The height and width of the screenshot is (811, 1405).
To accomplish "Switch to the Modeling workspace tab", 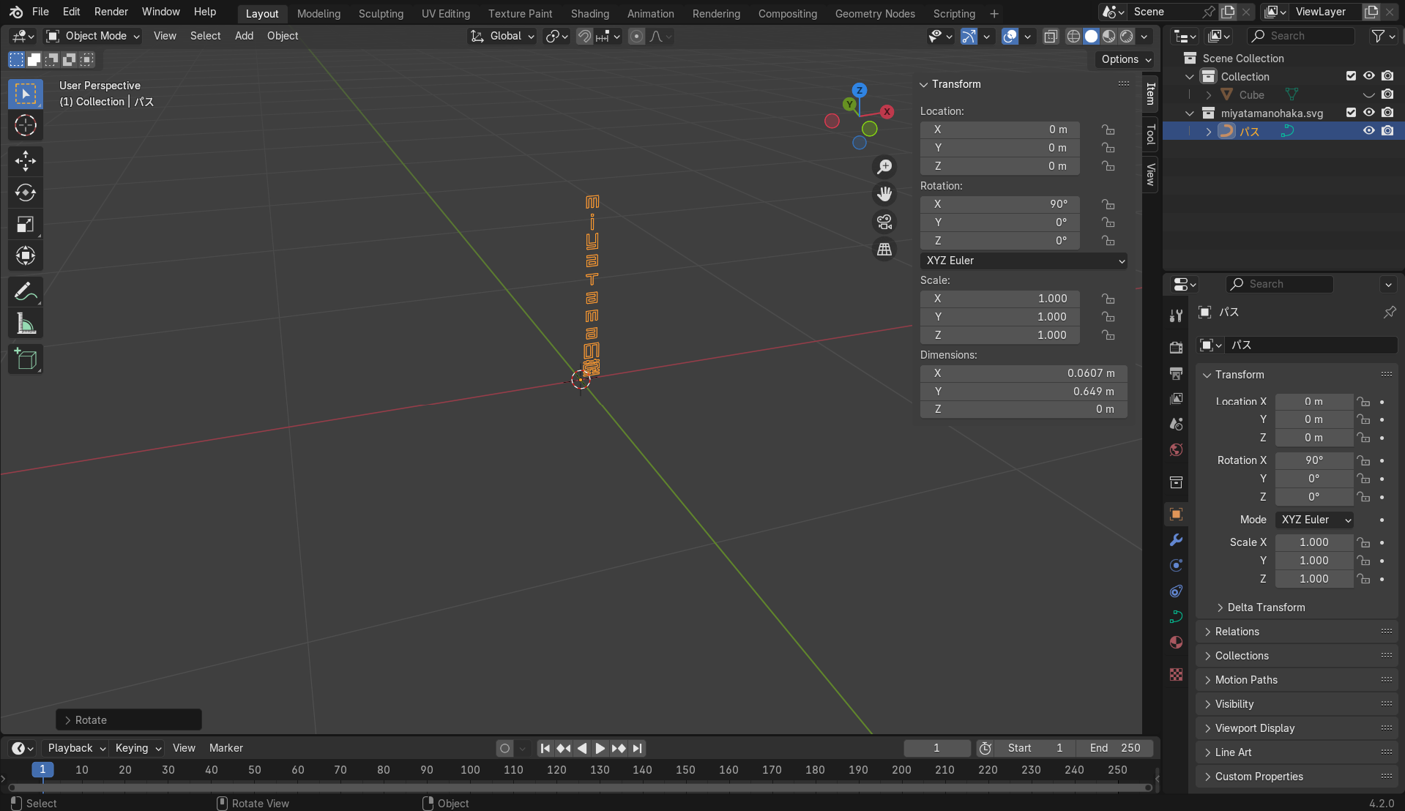I will pos(318,13).
